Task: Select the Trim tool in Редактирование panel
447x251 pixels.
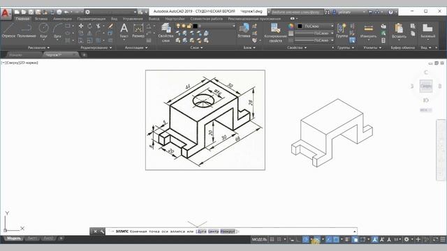Action: click(x=98, y=26)
